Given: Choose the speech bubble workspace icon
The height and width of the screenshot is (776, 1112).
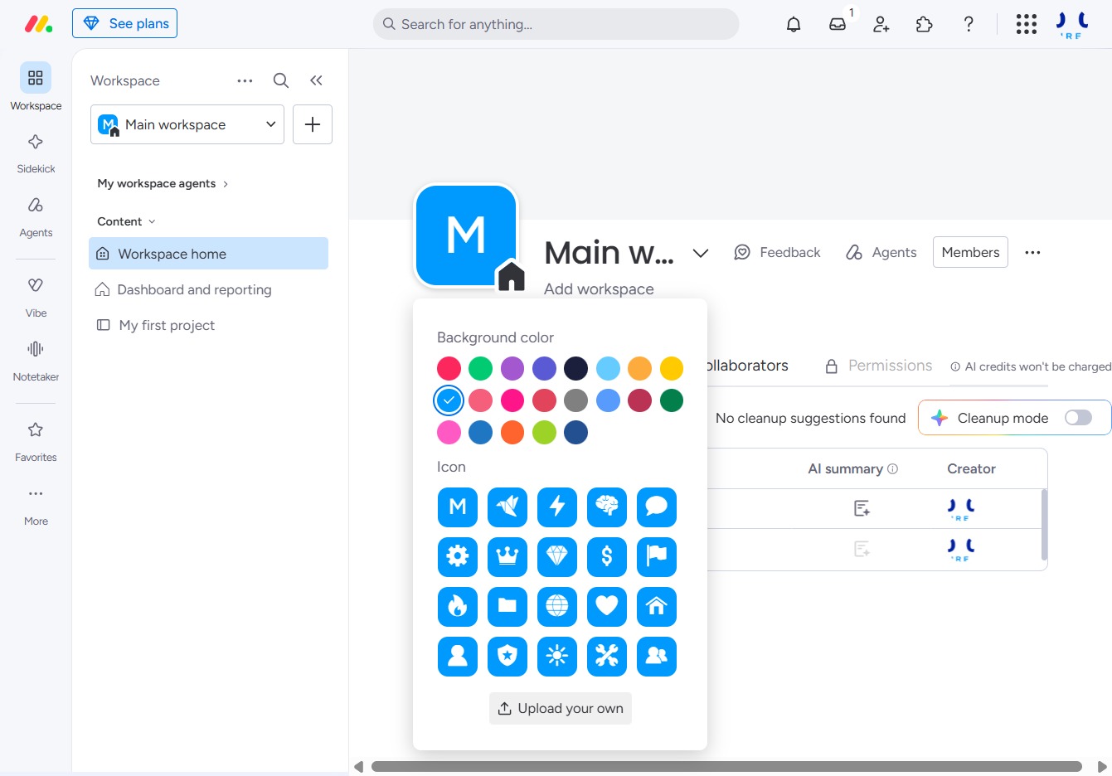Looking at the screenshot, I should [x=657, y=507].
